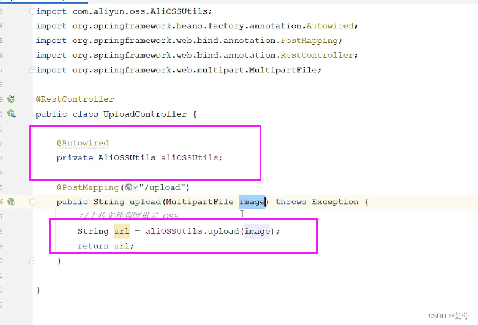Click "return url;" statement
The height and width of the screenshot is (325, 478).
pos(106,246)
